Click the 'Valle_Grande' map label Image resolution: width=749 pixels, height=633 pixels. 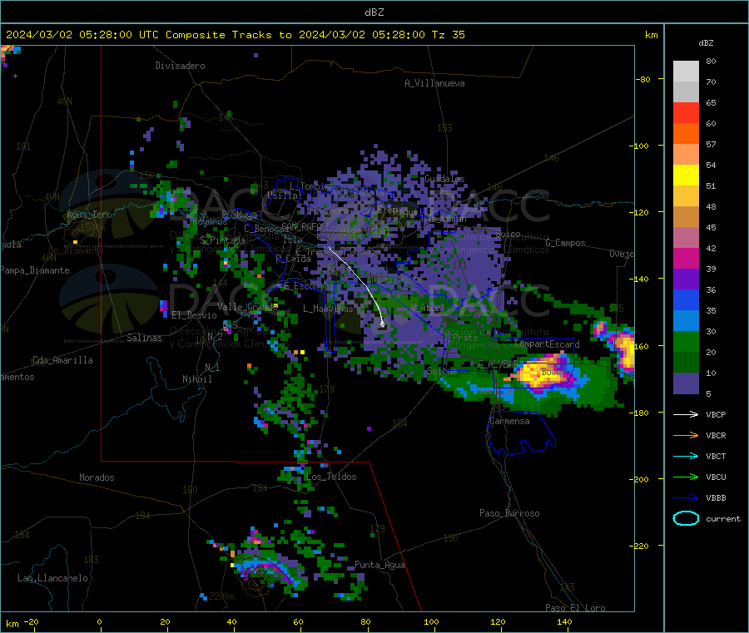point(247,306)
